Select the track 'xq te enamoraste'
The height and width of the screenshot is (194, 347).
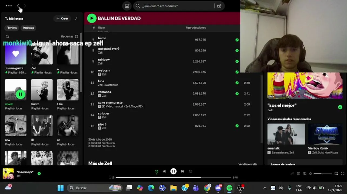pyautogui.click(x=110, y=103)
